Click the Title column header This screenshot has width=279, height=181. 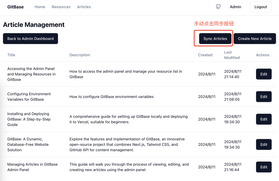click(x=11, y=55)
